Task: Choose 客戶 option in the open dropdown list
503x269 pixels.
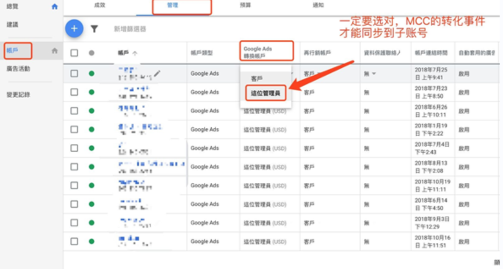Action: [257, 79]
